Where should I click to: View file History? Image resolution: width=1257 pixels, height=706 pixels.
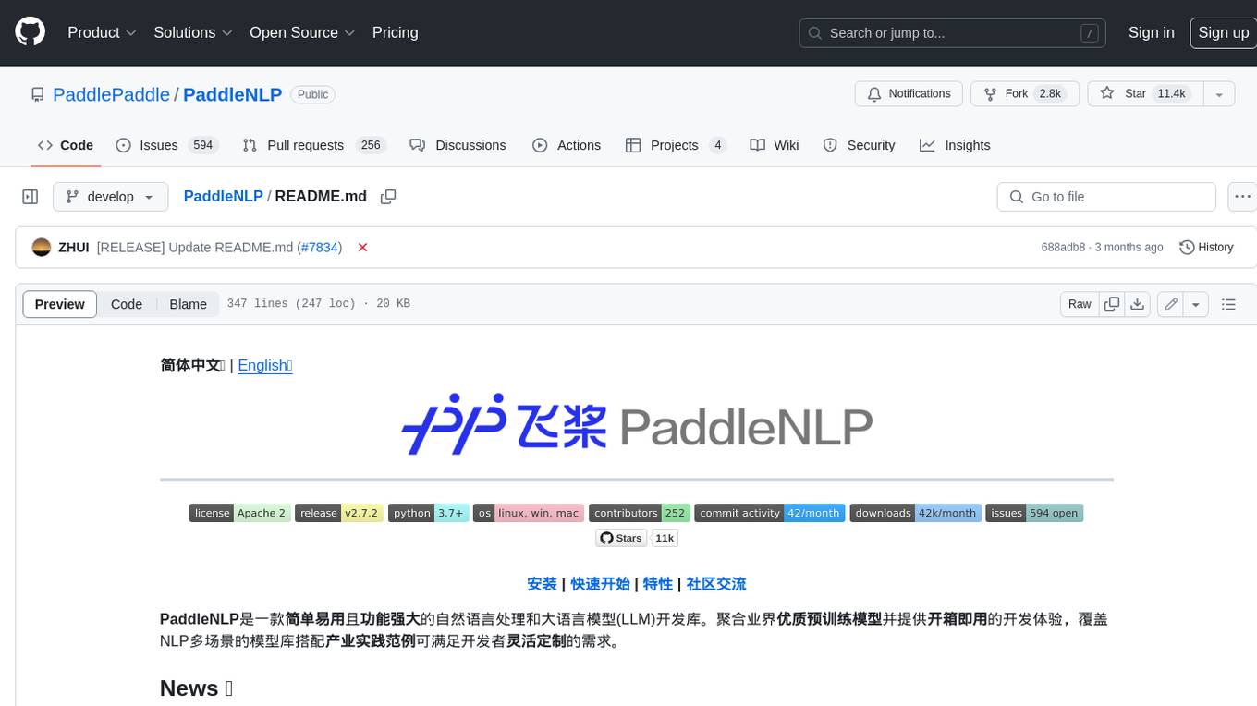point(1206,248)
